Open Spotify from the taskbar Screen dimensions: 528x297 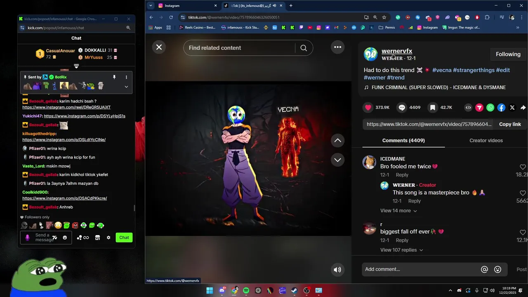[x=246, y=290]
